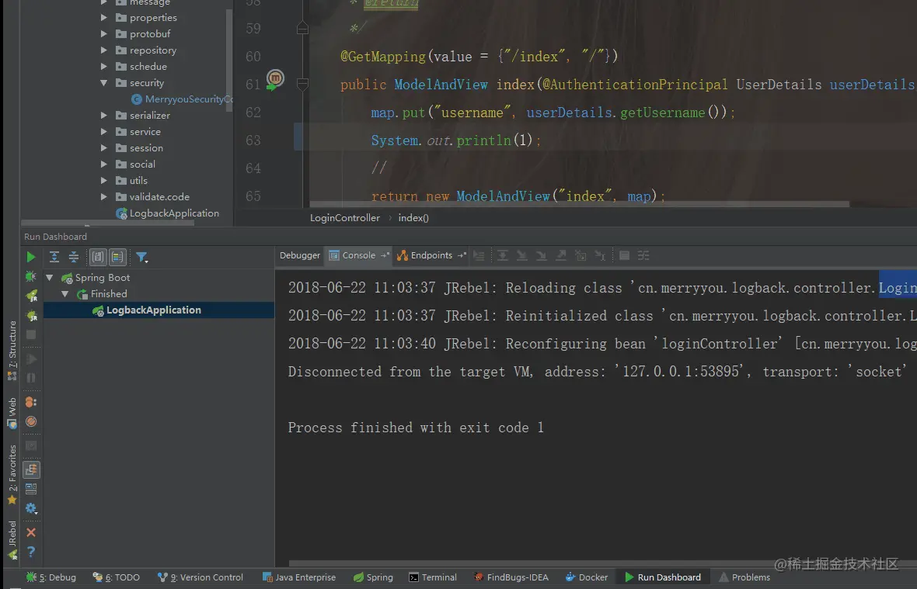Image resolution: width=917 pixels, height=589 pixels.
Task: Switch to the Console tab
Action: 358,255
